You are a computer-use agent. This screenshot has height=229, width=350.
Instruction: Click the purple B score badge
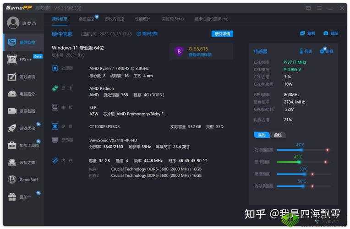click(x=179, y=52)
